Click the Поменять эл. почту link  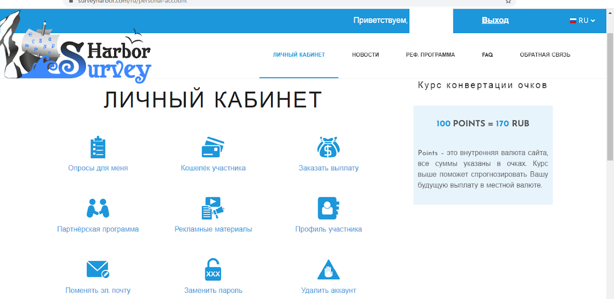click(98, 290)
